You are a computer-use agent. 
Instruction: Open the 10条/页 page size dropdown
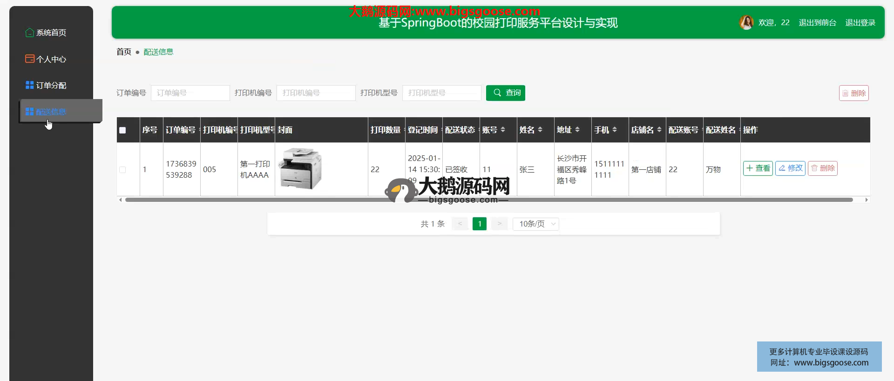(x=536, y=224)
